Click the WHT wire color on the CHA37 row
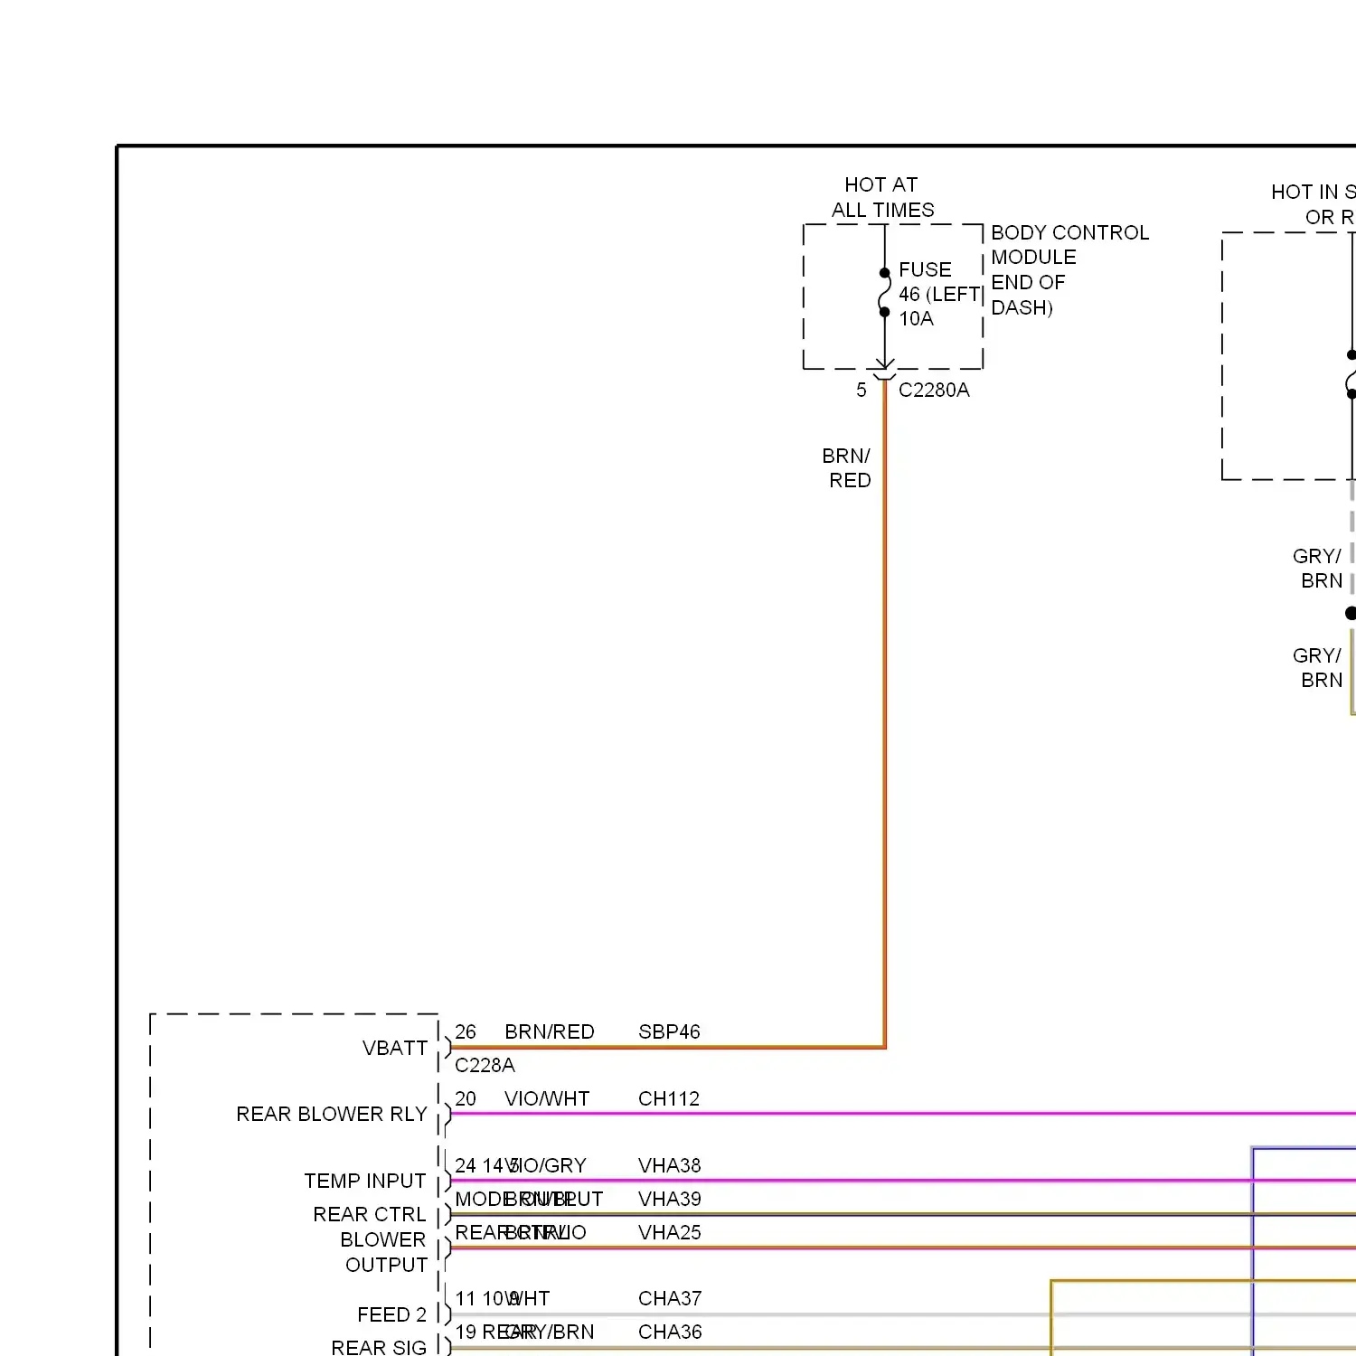Viewport: 1356px width, 1356px height. point(528,1298)
